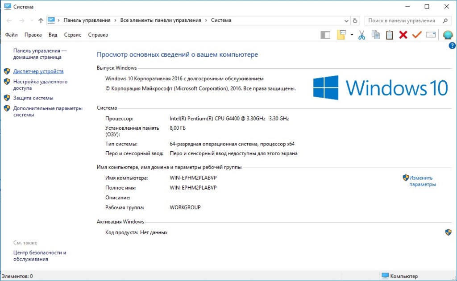Click the Intel Pentium G4400 processor value
This screenshot has height=281, width=457.
pyautogui.click(x=229, y=119)
